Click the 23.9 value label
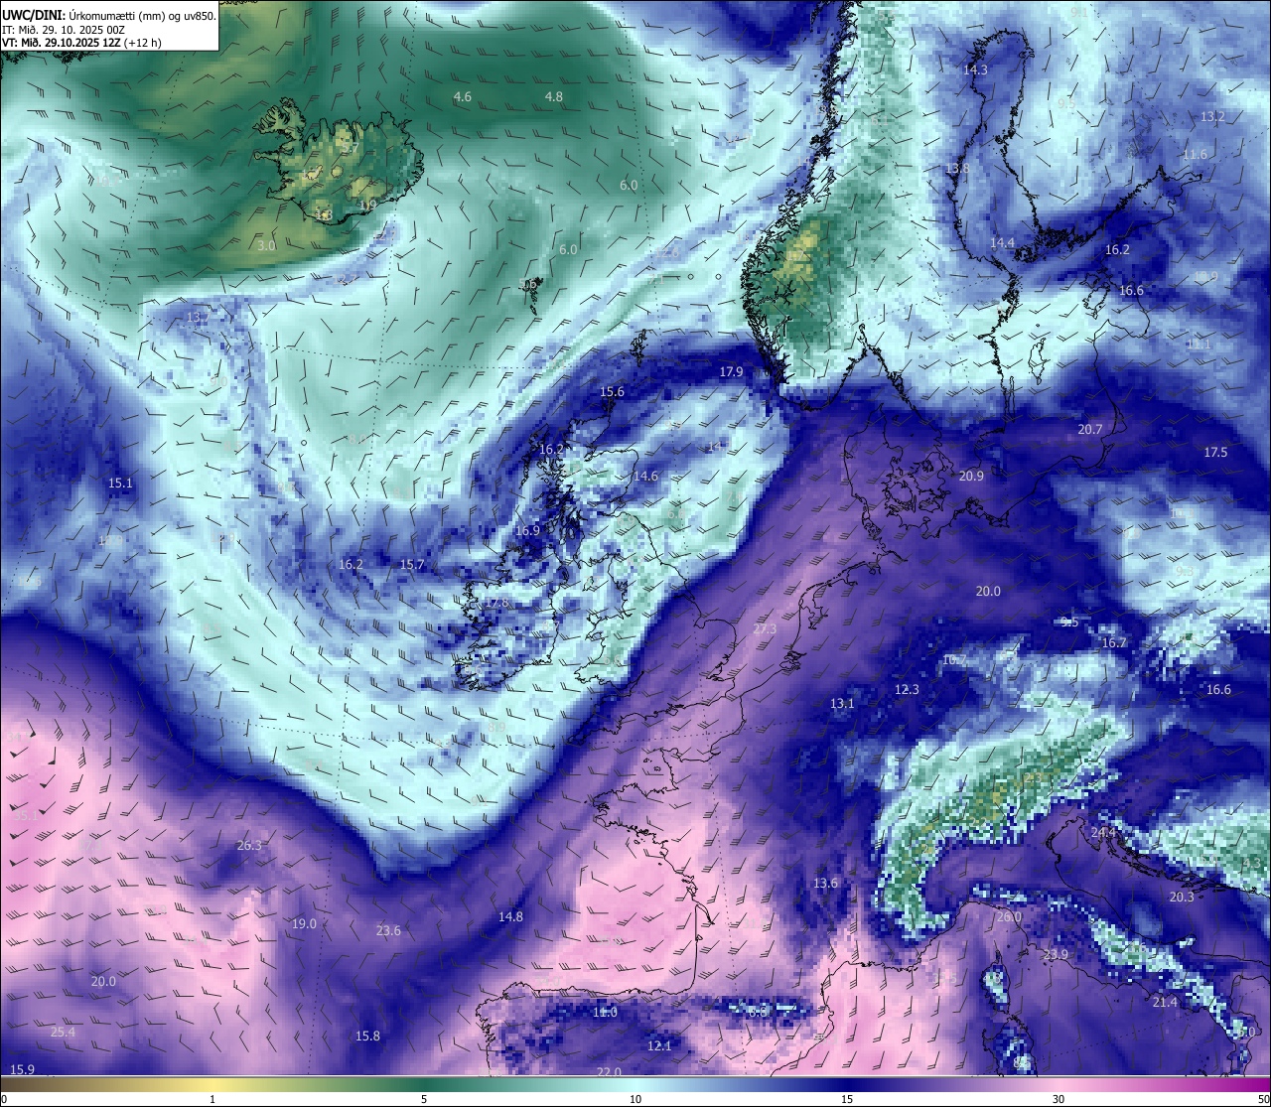The height and width of the screenshot is (1107, 1271). coord(1056,954)
